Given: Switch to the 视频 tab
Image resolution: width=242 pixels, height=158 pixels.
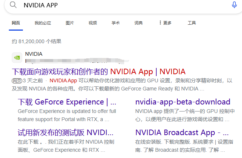Looking at the screenshot, I should coord(93,23).
